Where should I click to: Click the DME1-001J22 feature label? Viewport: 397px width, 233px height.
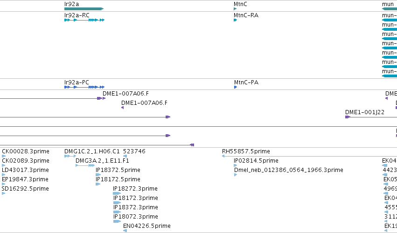point(365,112)
